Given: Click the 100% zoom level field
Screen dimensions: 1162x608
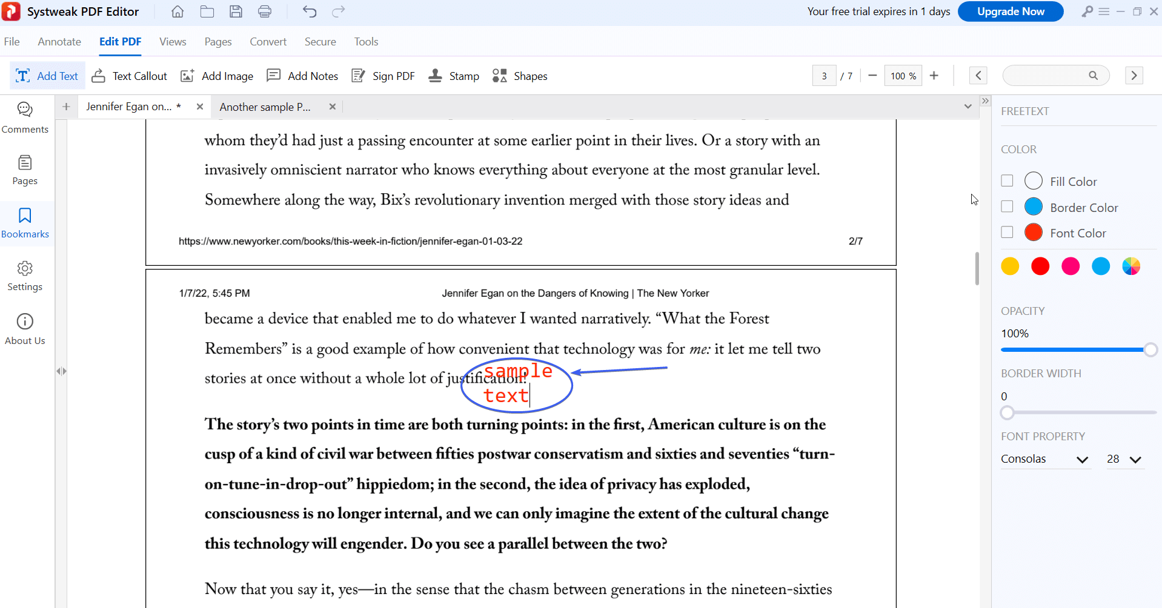Looking at the screenshot, I should pos(903,76).
